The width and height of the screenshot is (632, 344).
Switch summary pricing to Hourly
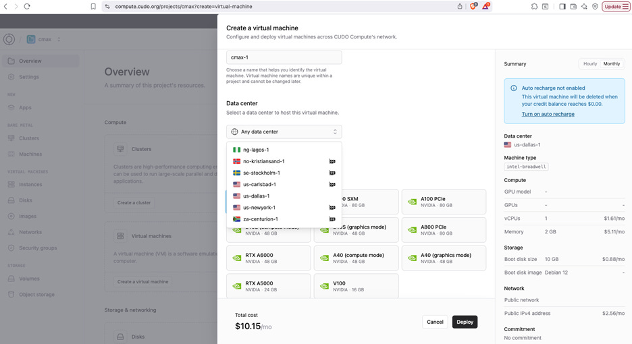[x=590, y=63]
